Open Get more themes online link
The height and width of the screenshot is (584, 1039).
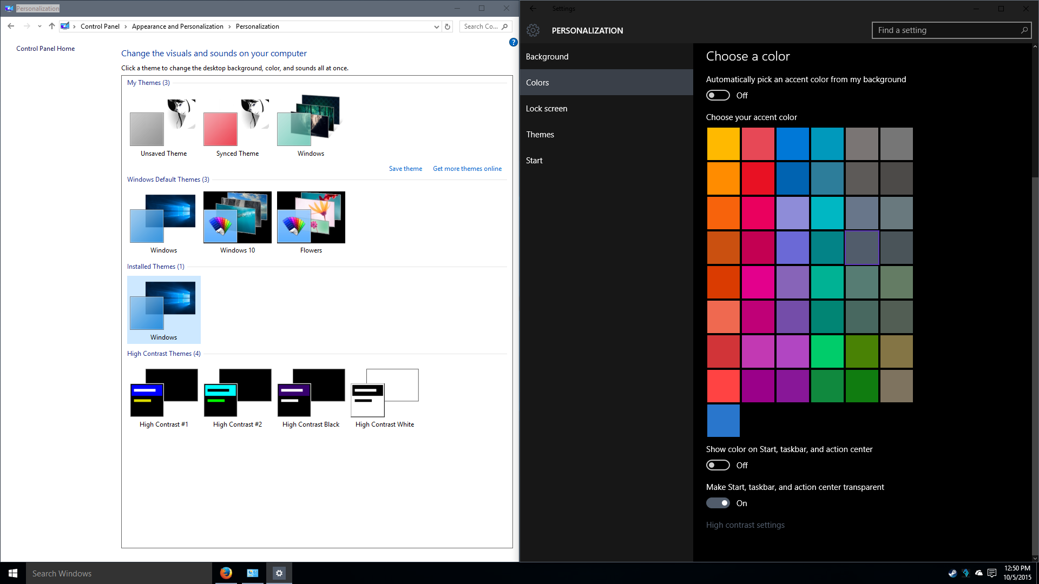click(467, 168)
